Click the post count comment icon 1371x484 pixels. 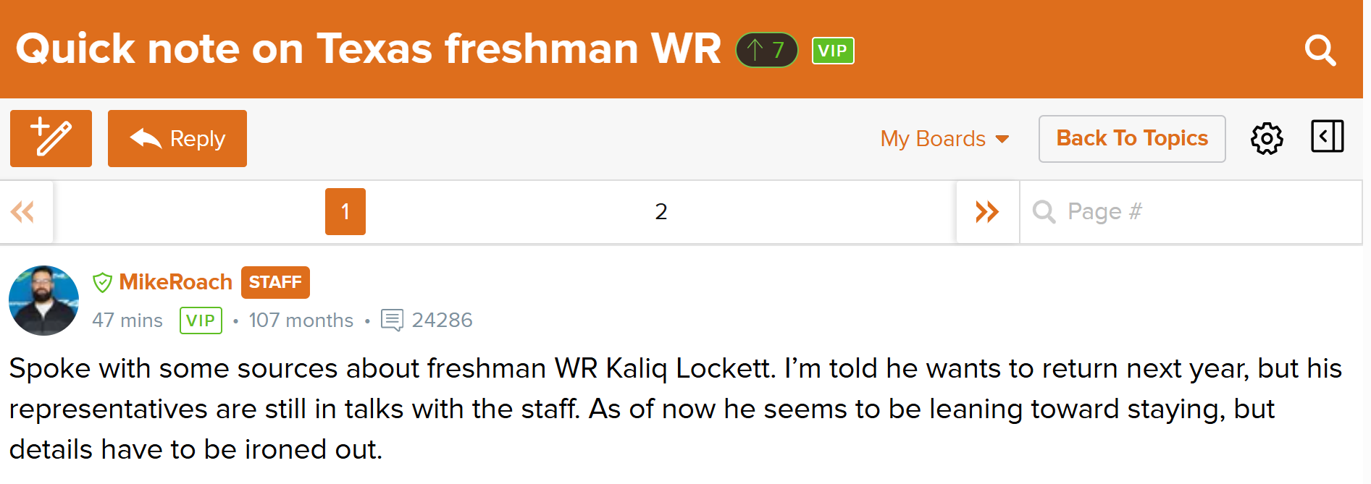pyautogui.click(x=392, y=320)
